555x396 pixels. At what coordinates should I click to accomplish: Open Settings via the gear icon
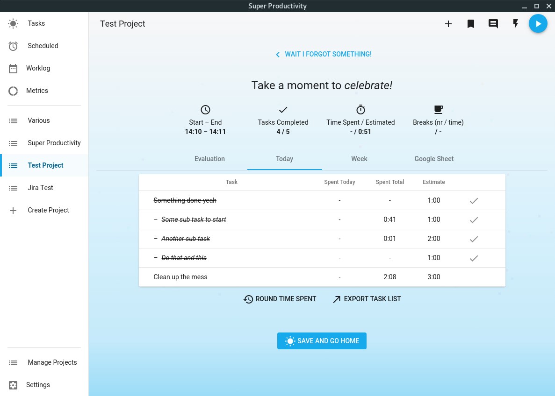point(13,385)
